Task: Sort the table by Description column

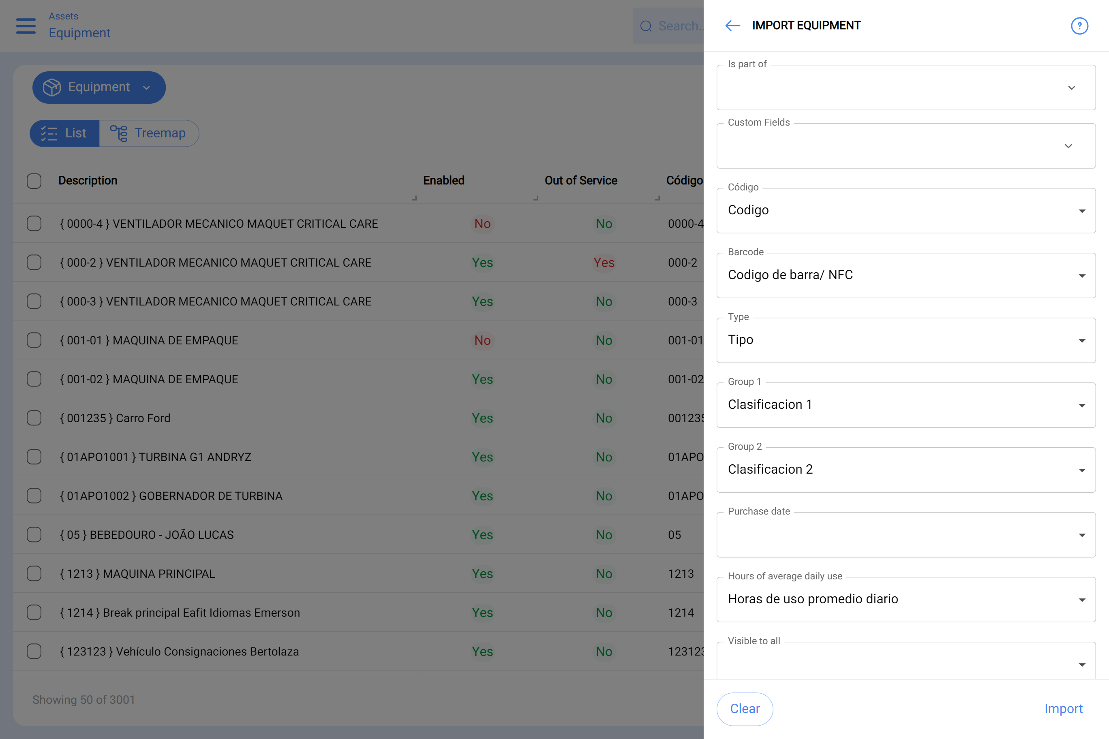Action: (x=88, y=181)
